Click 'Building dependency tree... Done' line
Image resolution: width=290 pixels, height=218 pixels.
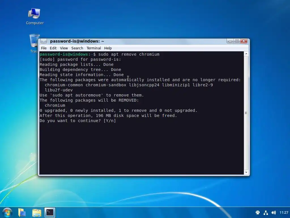(80, 70)
